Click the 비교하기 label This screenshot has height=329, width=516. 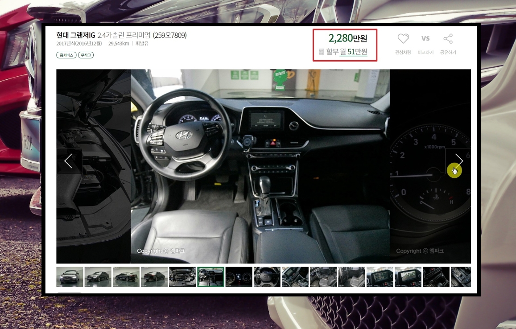pos(425,52)
